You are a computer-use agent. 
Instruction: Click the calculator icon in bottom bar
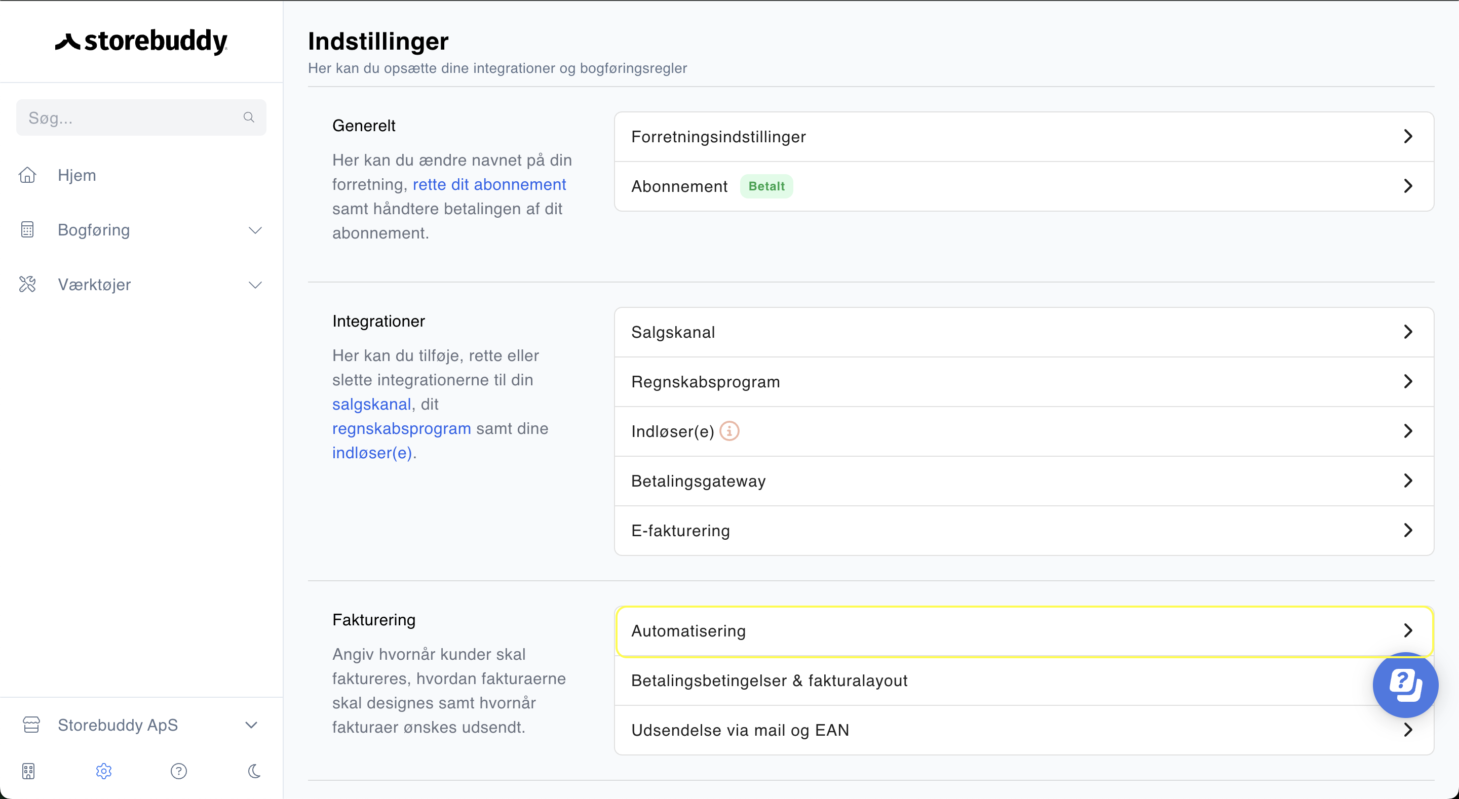28,771
